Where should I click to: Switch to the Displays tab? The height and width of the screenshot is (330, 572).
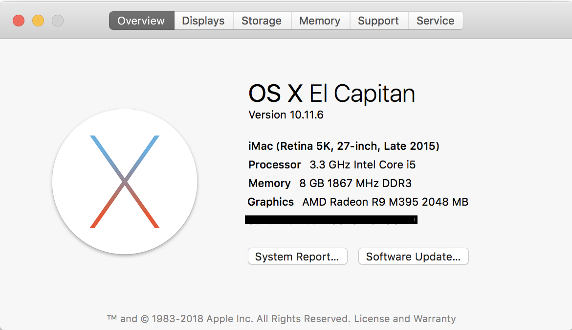pyautogui.click(x=203, y=21)
